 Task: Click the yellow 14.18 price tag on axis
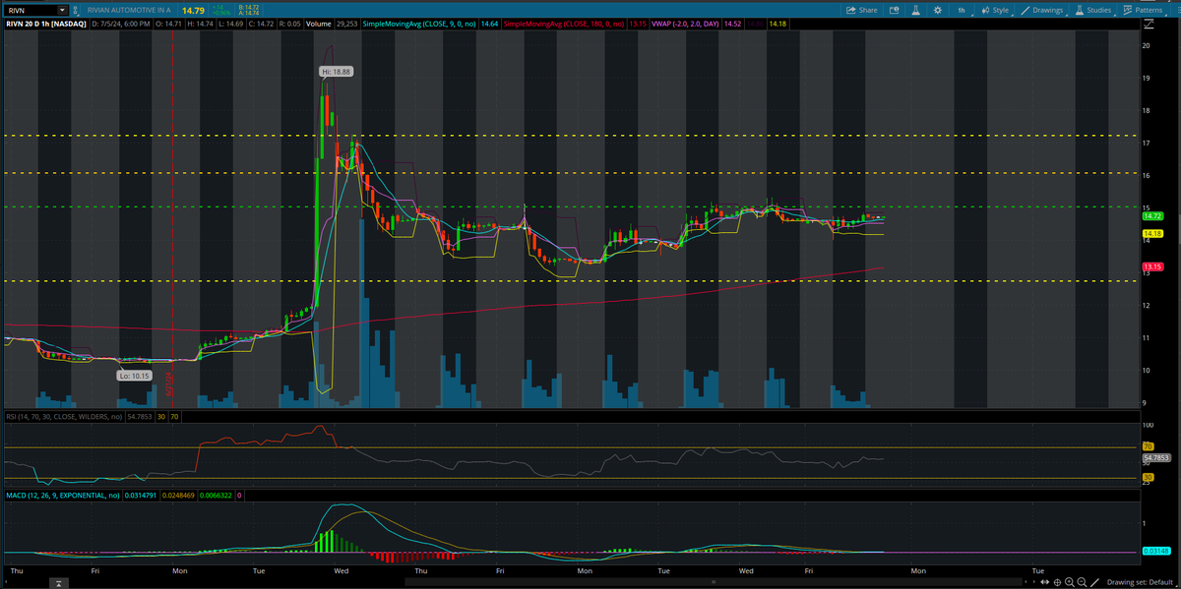coord(1153,234)
